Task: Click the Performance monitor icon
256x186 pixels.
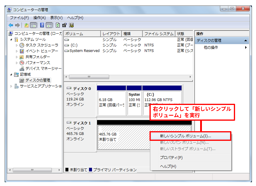Action: click(x=22, y=63)
